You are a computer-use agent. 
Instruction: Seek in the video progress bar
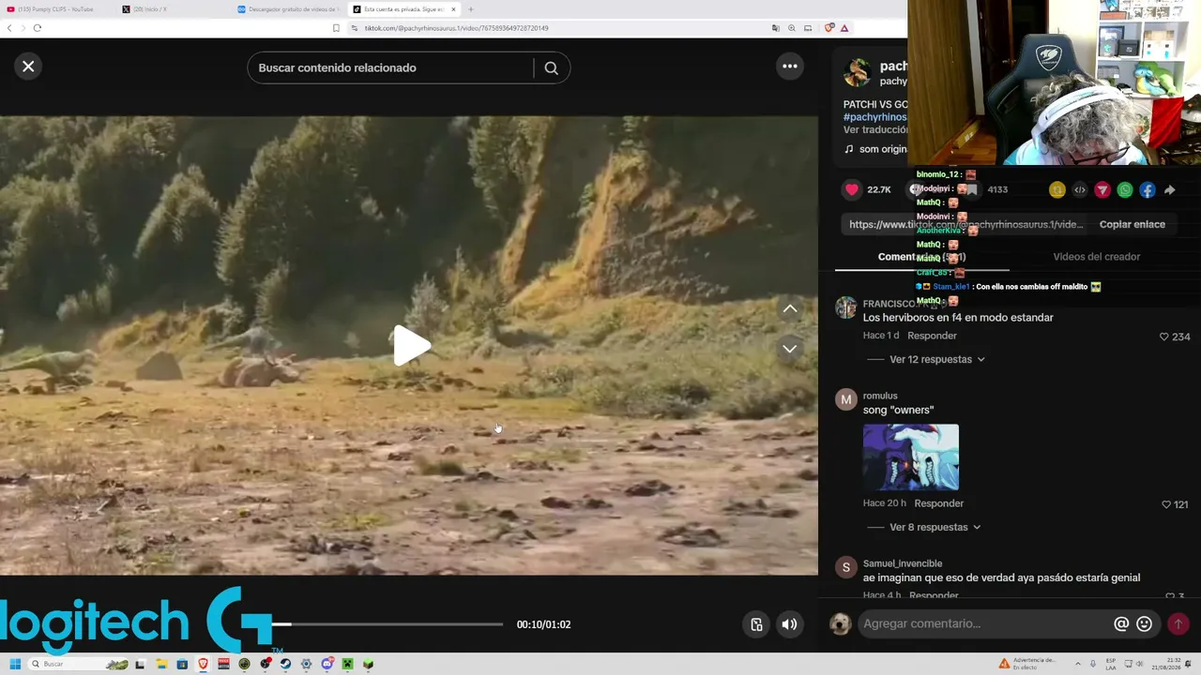tap(387, 624)
